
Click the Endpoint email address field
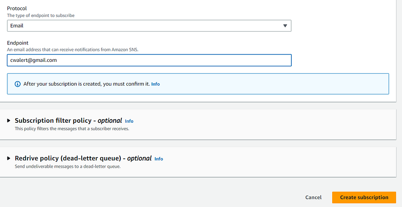149,60
